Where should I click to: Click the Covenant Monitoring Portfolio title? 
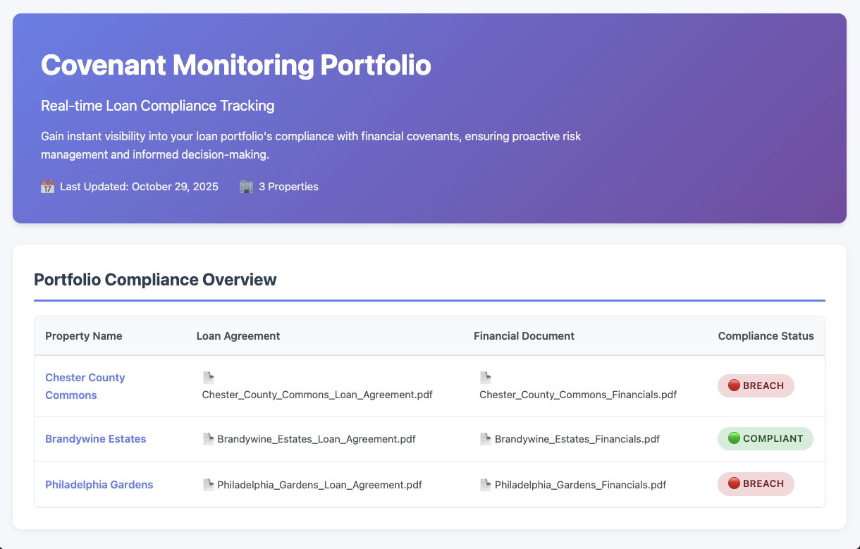[x=237, y=65]
